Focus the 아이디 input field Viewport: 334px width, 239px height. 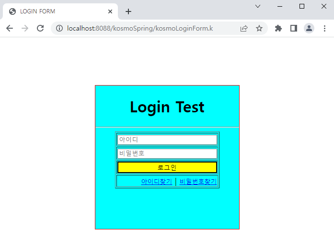tap(167, 140)
